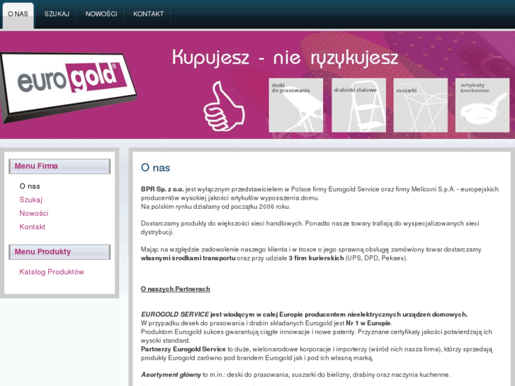Open the deski do prasowania banner tile
515x386 pixels.
coord(295,105)
